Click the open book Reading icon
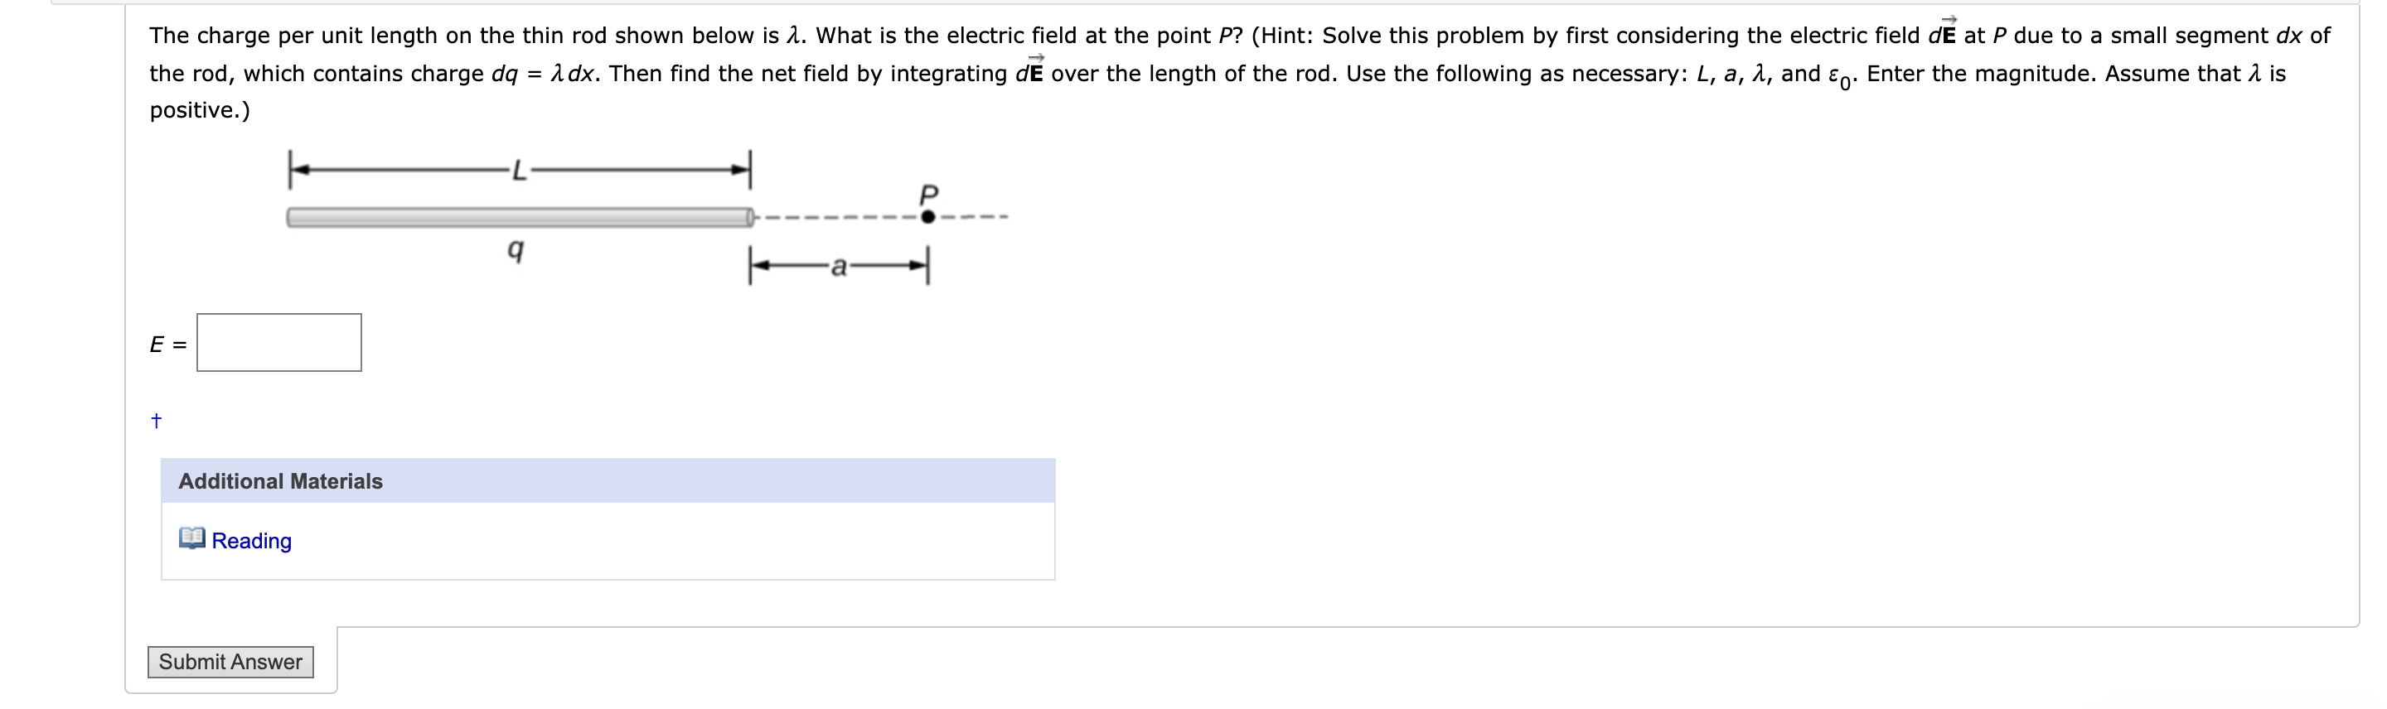This screenshot has height=709, width=2387. [x=191, y=539]
